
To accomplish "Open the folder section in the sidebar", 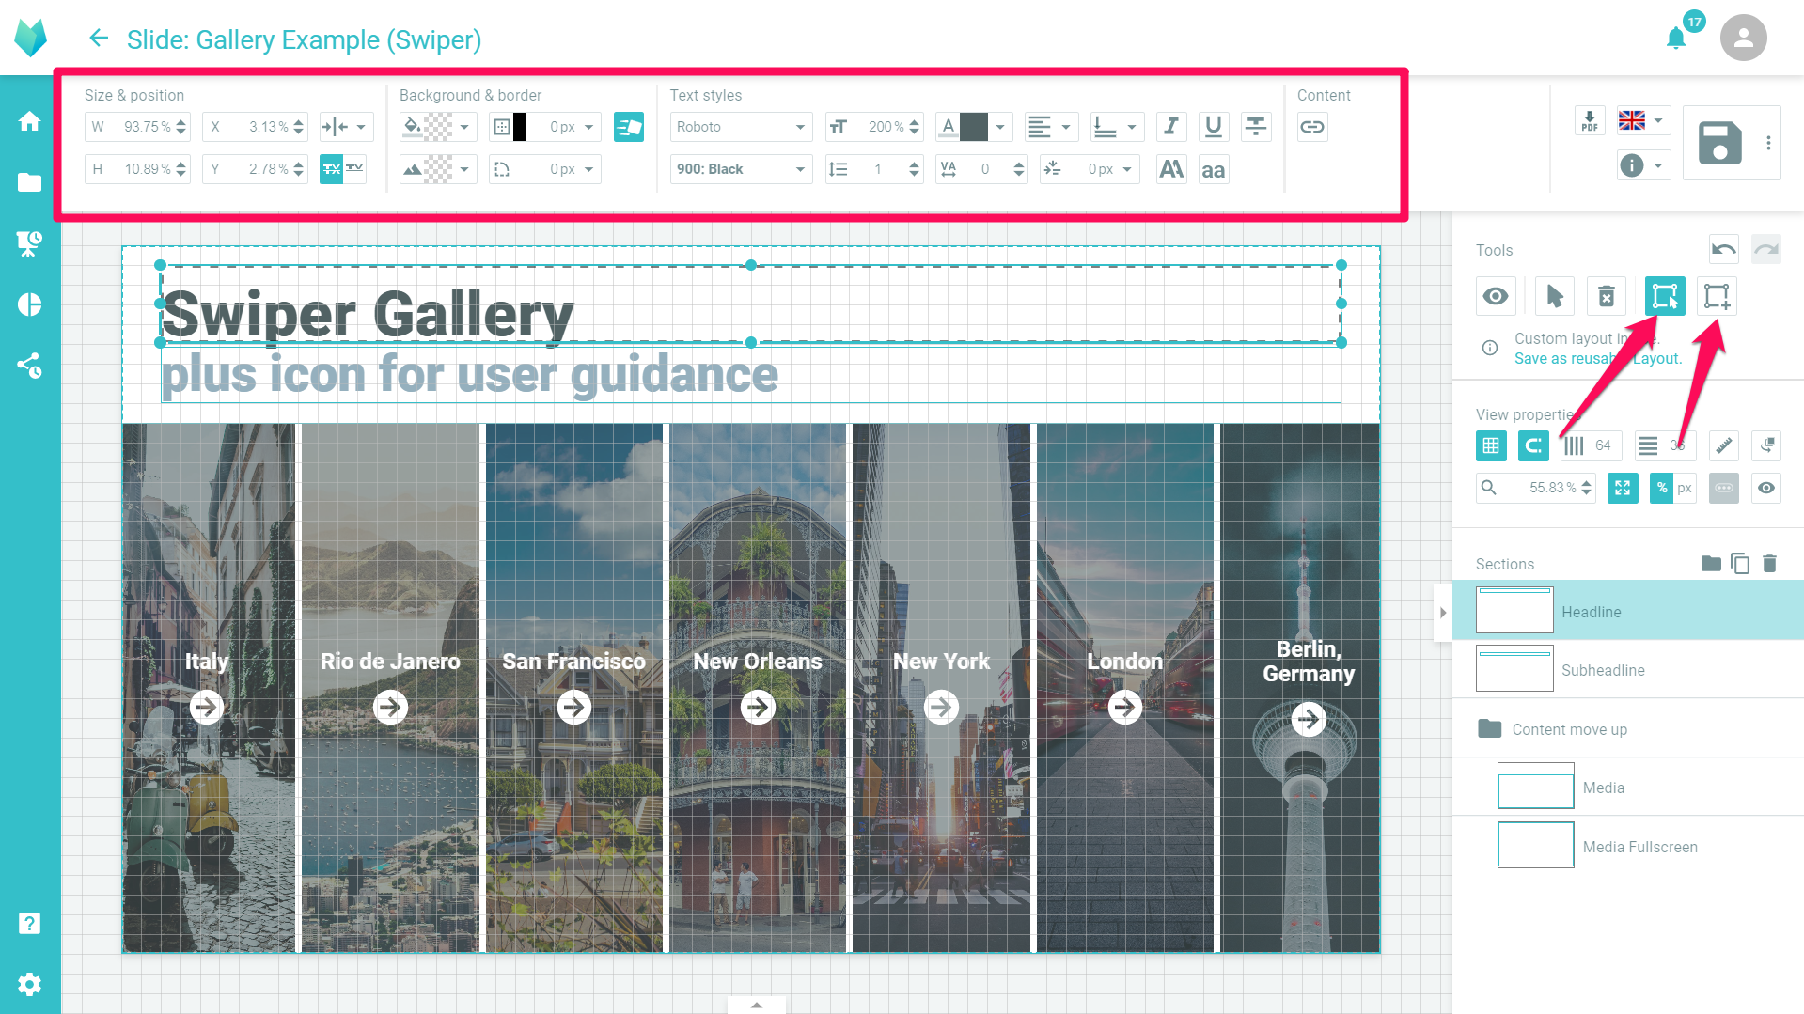I will tap(30, 182).
